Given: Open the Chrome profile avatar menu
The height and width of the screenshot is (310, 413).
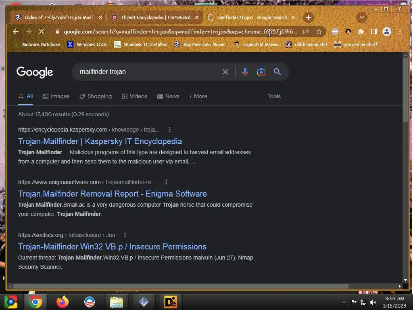Looking at the screenshot, I should [x=387, y=32].
